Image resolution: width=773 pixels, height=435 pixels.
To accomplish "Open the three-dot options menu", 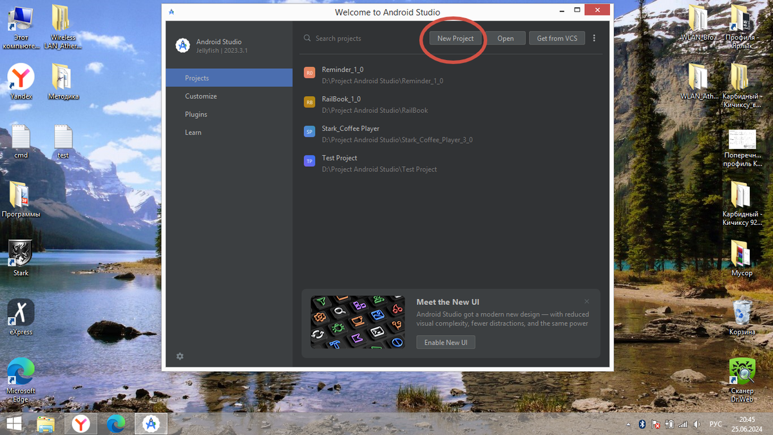I will click(x=594, y=38).
